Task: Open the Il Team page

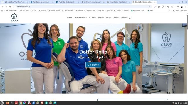Action: 93,18
